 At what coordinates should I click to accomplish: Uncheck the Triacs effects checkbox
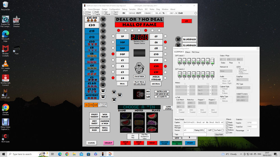click(227, 127)
